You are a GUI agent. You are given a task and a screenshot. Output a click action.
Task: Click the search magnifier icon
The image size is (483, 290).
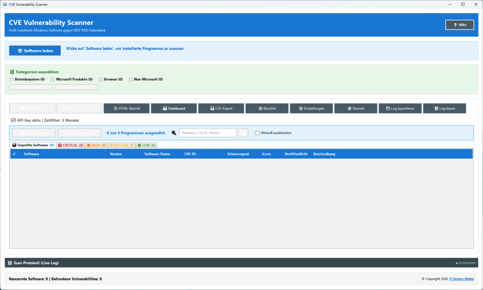174,133
